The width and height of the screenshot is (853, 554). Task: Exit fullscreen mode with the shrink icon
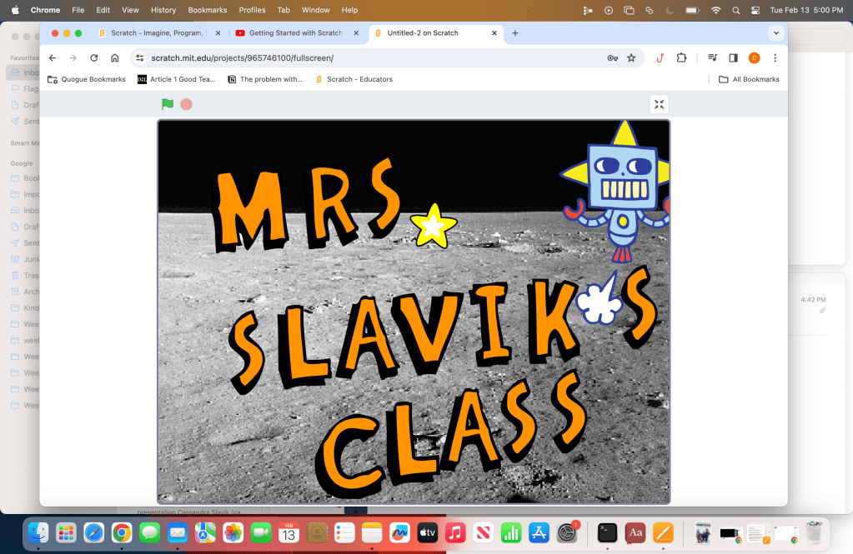tap(659, 104)
